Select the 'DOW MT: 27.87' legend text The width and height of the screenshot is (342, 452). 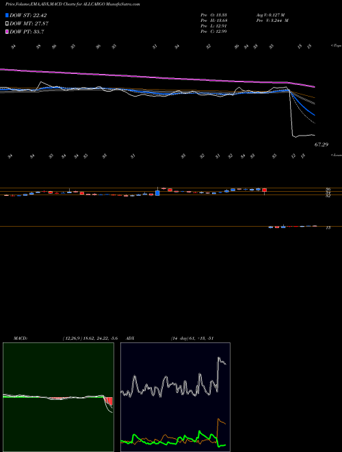click(29, 24)
